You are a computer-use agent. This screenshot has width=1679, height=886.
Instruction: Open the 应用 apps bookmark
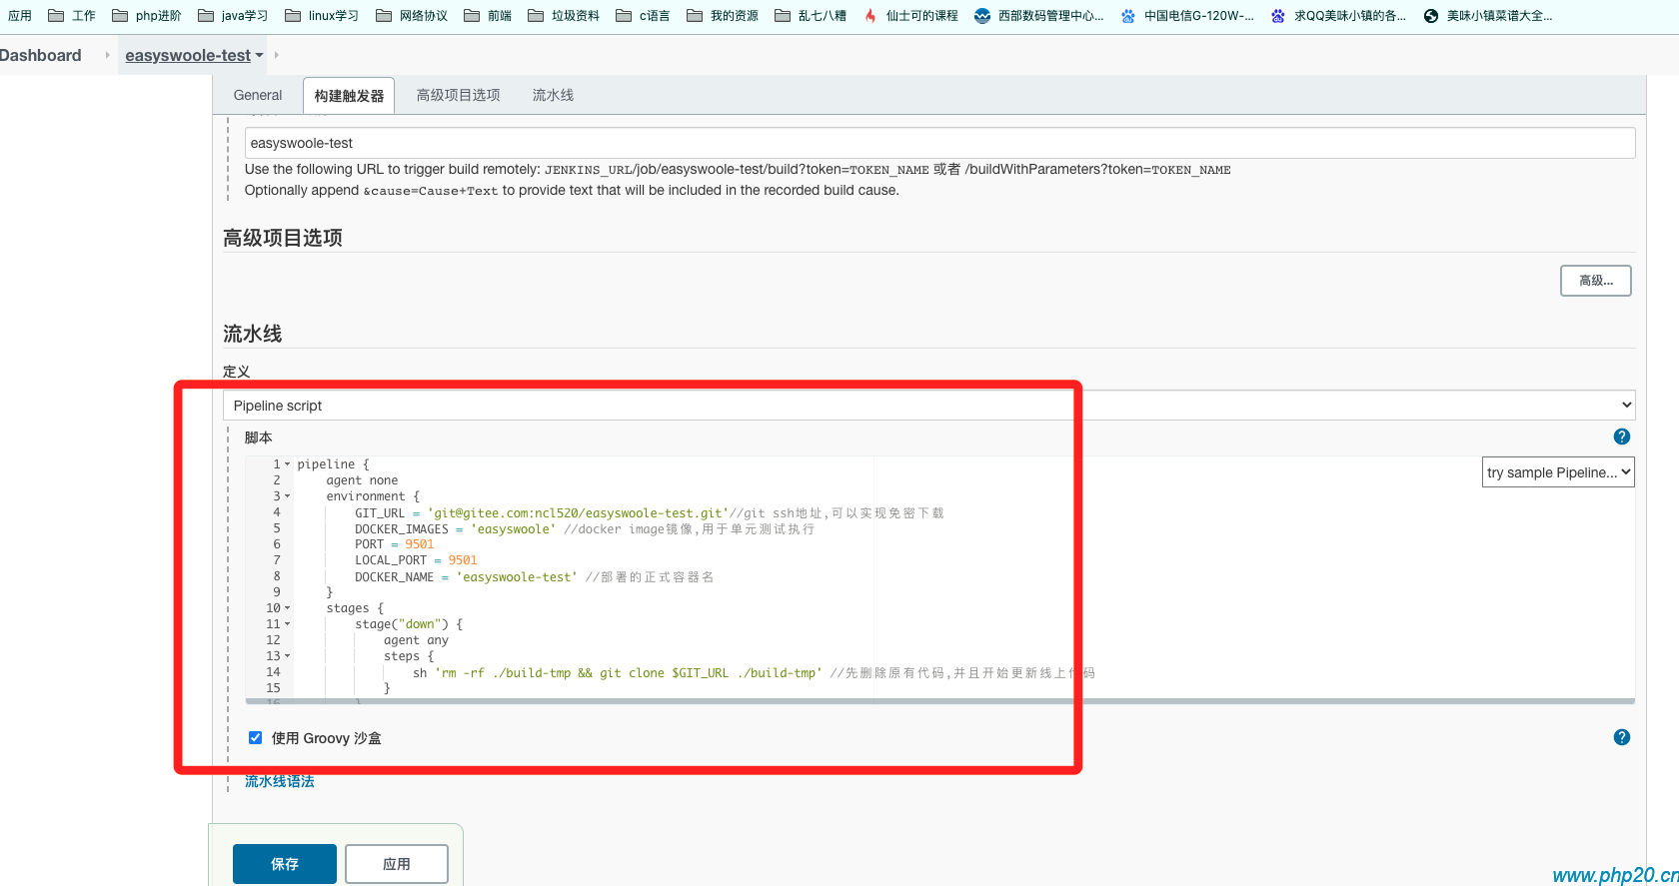click(20, 15)
